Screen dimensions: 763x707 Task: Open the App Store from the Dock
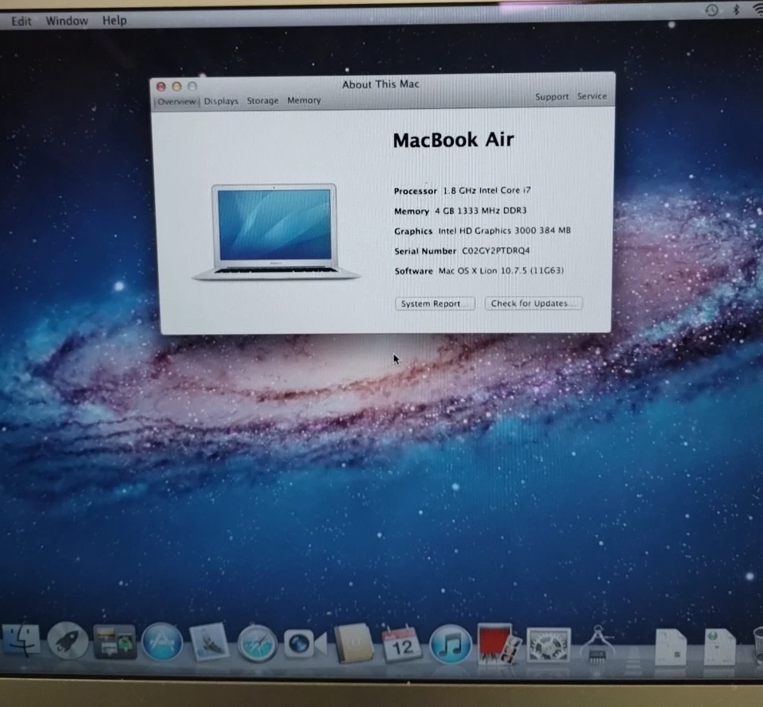[163, 643]
